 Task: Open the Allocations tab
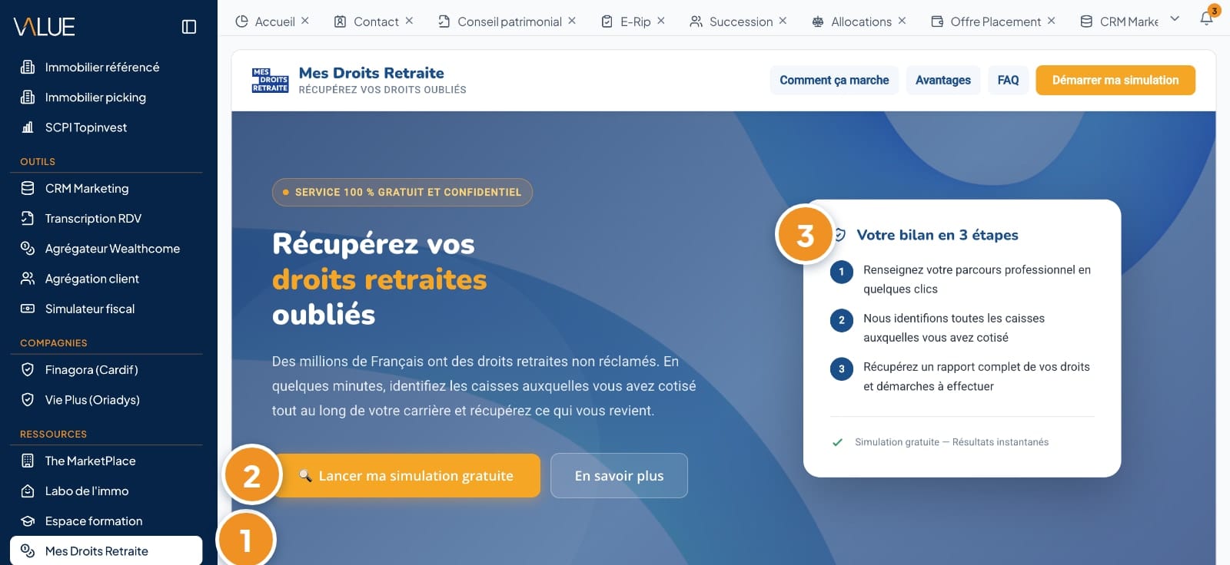[x=852, y=21]
